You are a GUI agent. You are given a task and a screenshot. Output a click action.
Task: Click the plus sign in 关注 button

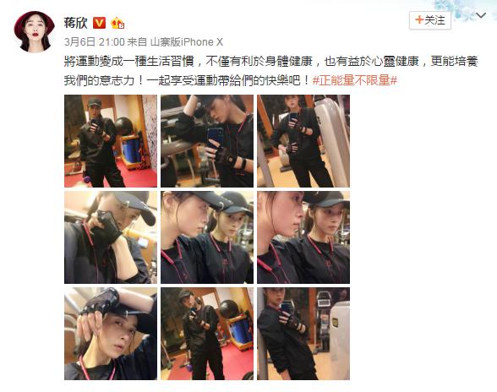pyautogui.click(x=419, y=20)
